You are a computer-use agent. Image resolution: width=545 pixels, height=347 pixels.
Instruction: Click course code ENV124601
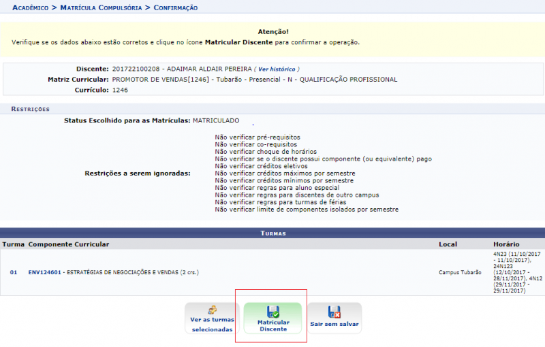click(x=44, y=272)
